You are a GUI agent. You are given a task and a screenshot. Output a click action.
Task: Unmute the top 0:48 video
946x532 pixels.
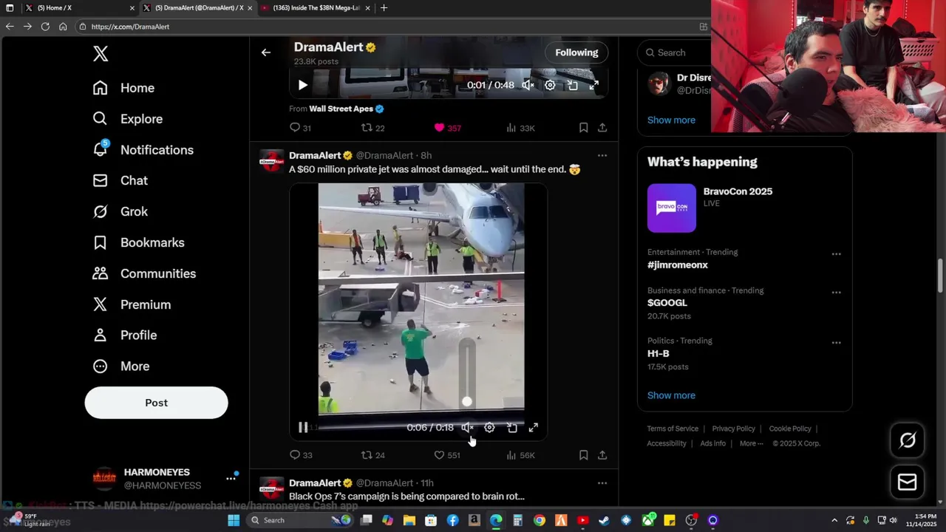pyautogui.click(x=528, y=85)
